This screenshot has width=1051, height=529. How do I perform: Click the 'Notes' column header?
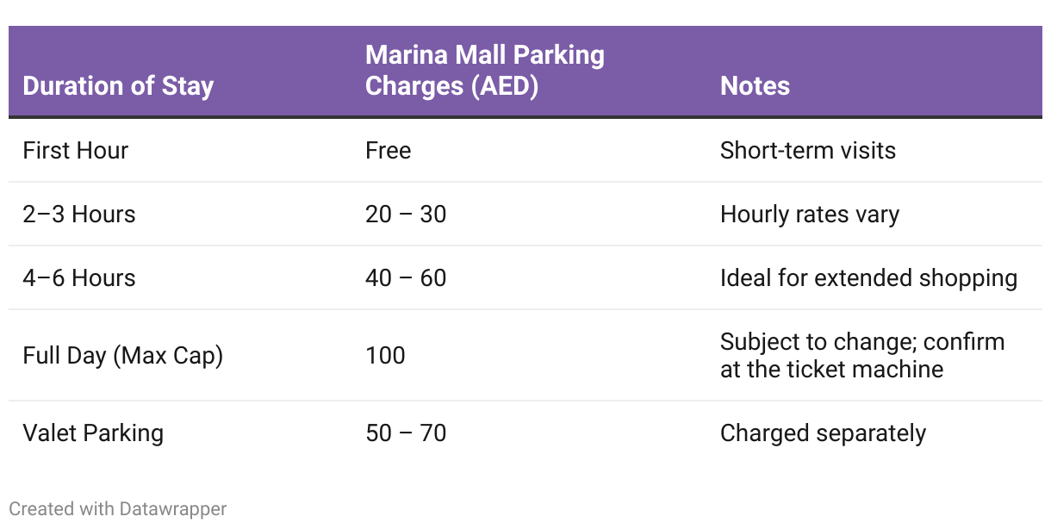pos(755,86)
